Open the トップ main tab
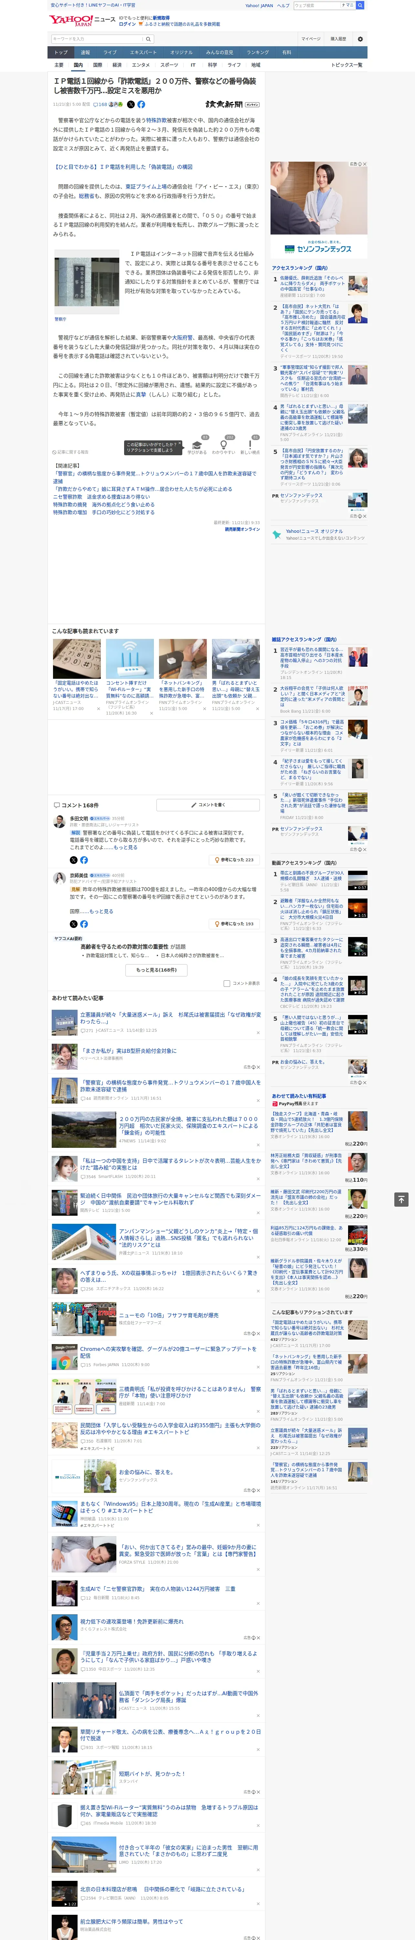Viewport: 415px width, 1940px height. [x=61, y=53]
